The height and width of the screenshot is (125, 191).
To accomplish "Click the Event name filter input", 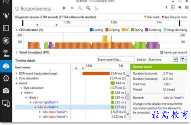I will (116, 60).
